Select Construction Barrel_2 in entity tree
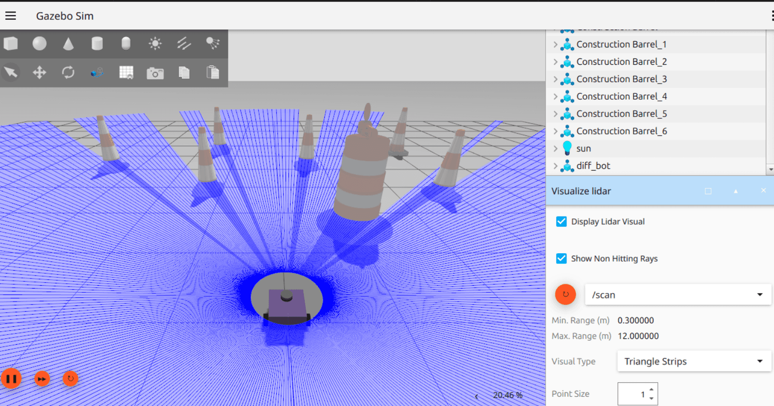This screenshot has height=406, width=774. [622, 62]
